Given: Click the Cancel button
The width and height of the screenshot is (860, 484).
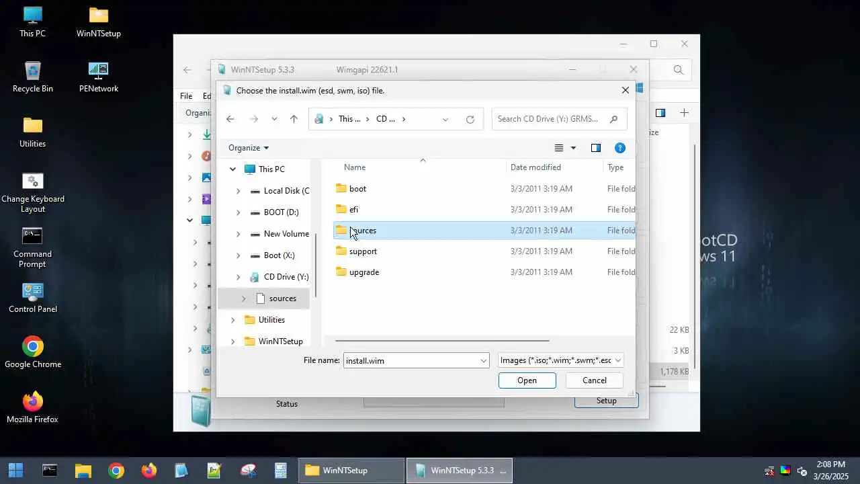Looking at the screenshot, I should tap(594, 380).
